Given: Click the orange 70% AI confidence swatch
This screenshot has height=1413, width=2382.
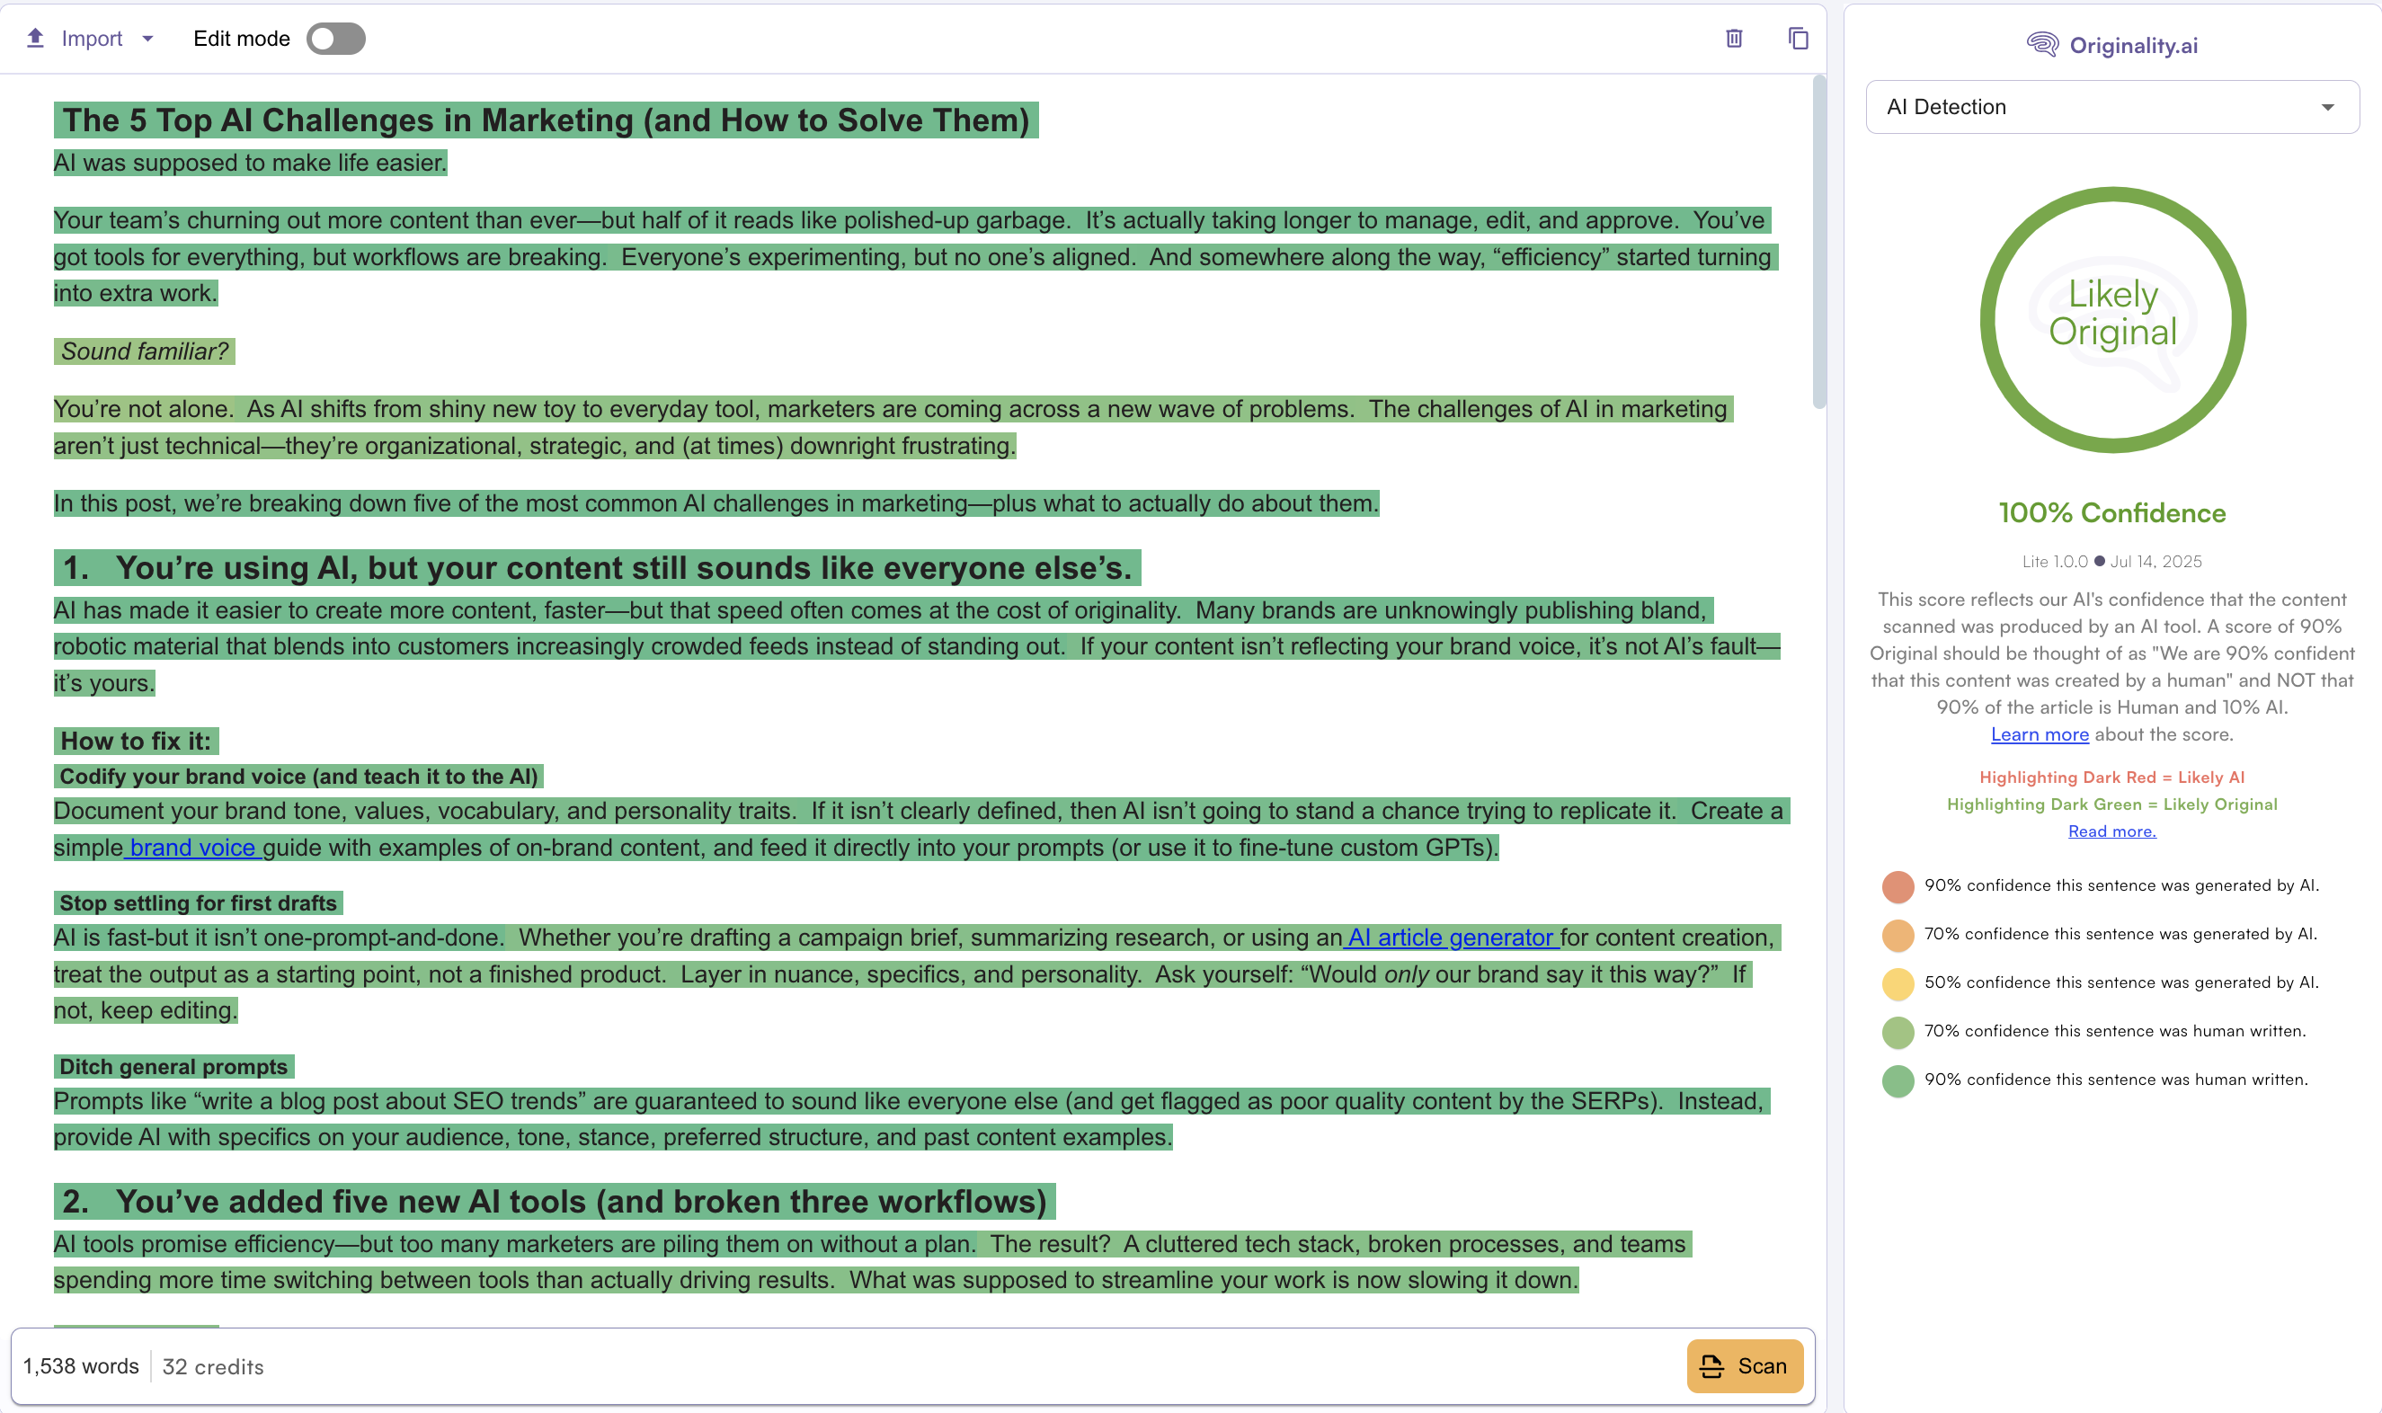Looking at the screenshot, I should pyautogui.click(x=1898, y=935).
